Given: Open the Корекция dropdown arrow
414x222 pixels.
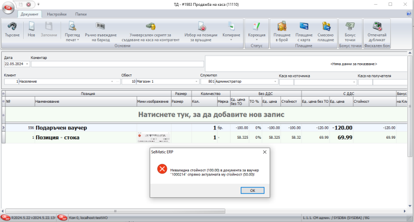Looking at the screenshot, I should 257,40.
